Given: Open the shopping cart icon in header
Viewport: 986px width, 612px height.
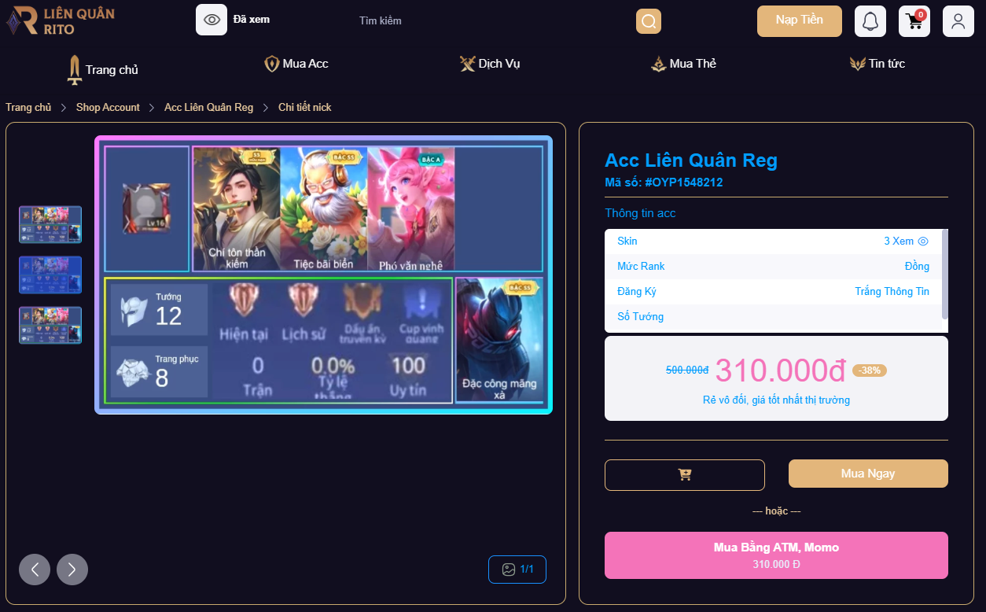Looking at the screenshot, I should (914, 21).
